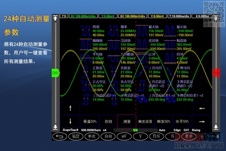
Task: Open the 测量 (Measure) menu
Action: point(127,121)
